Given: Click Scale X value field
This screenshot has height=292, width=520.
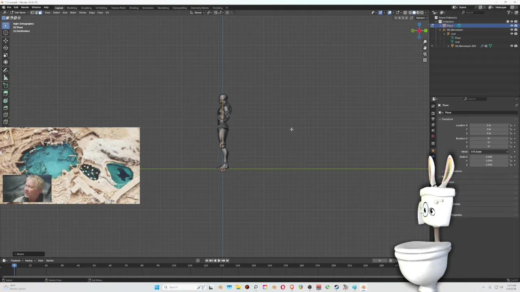Looking at the screenshot, I should 489,157.
